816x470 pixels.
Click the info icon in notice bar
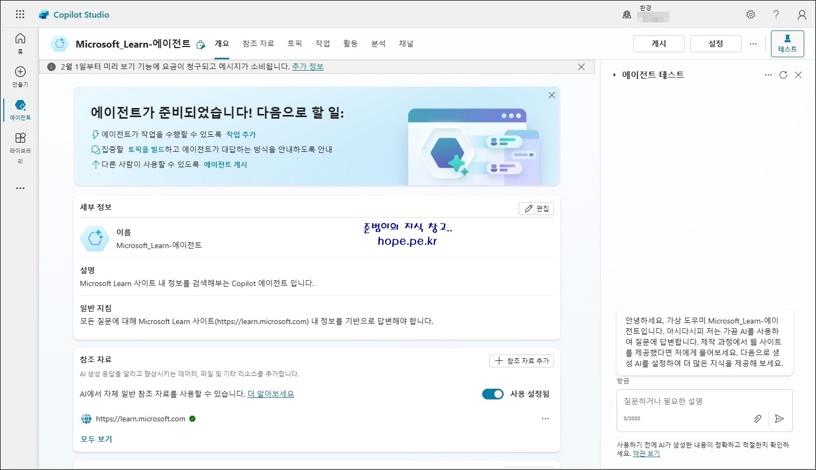(x=51, y=67)
